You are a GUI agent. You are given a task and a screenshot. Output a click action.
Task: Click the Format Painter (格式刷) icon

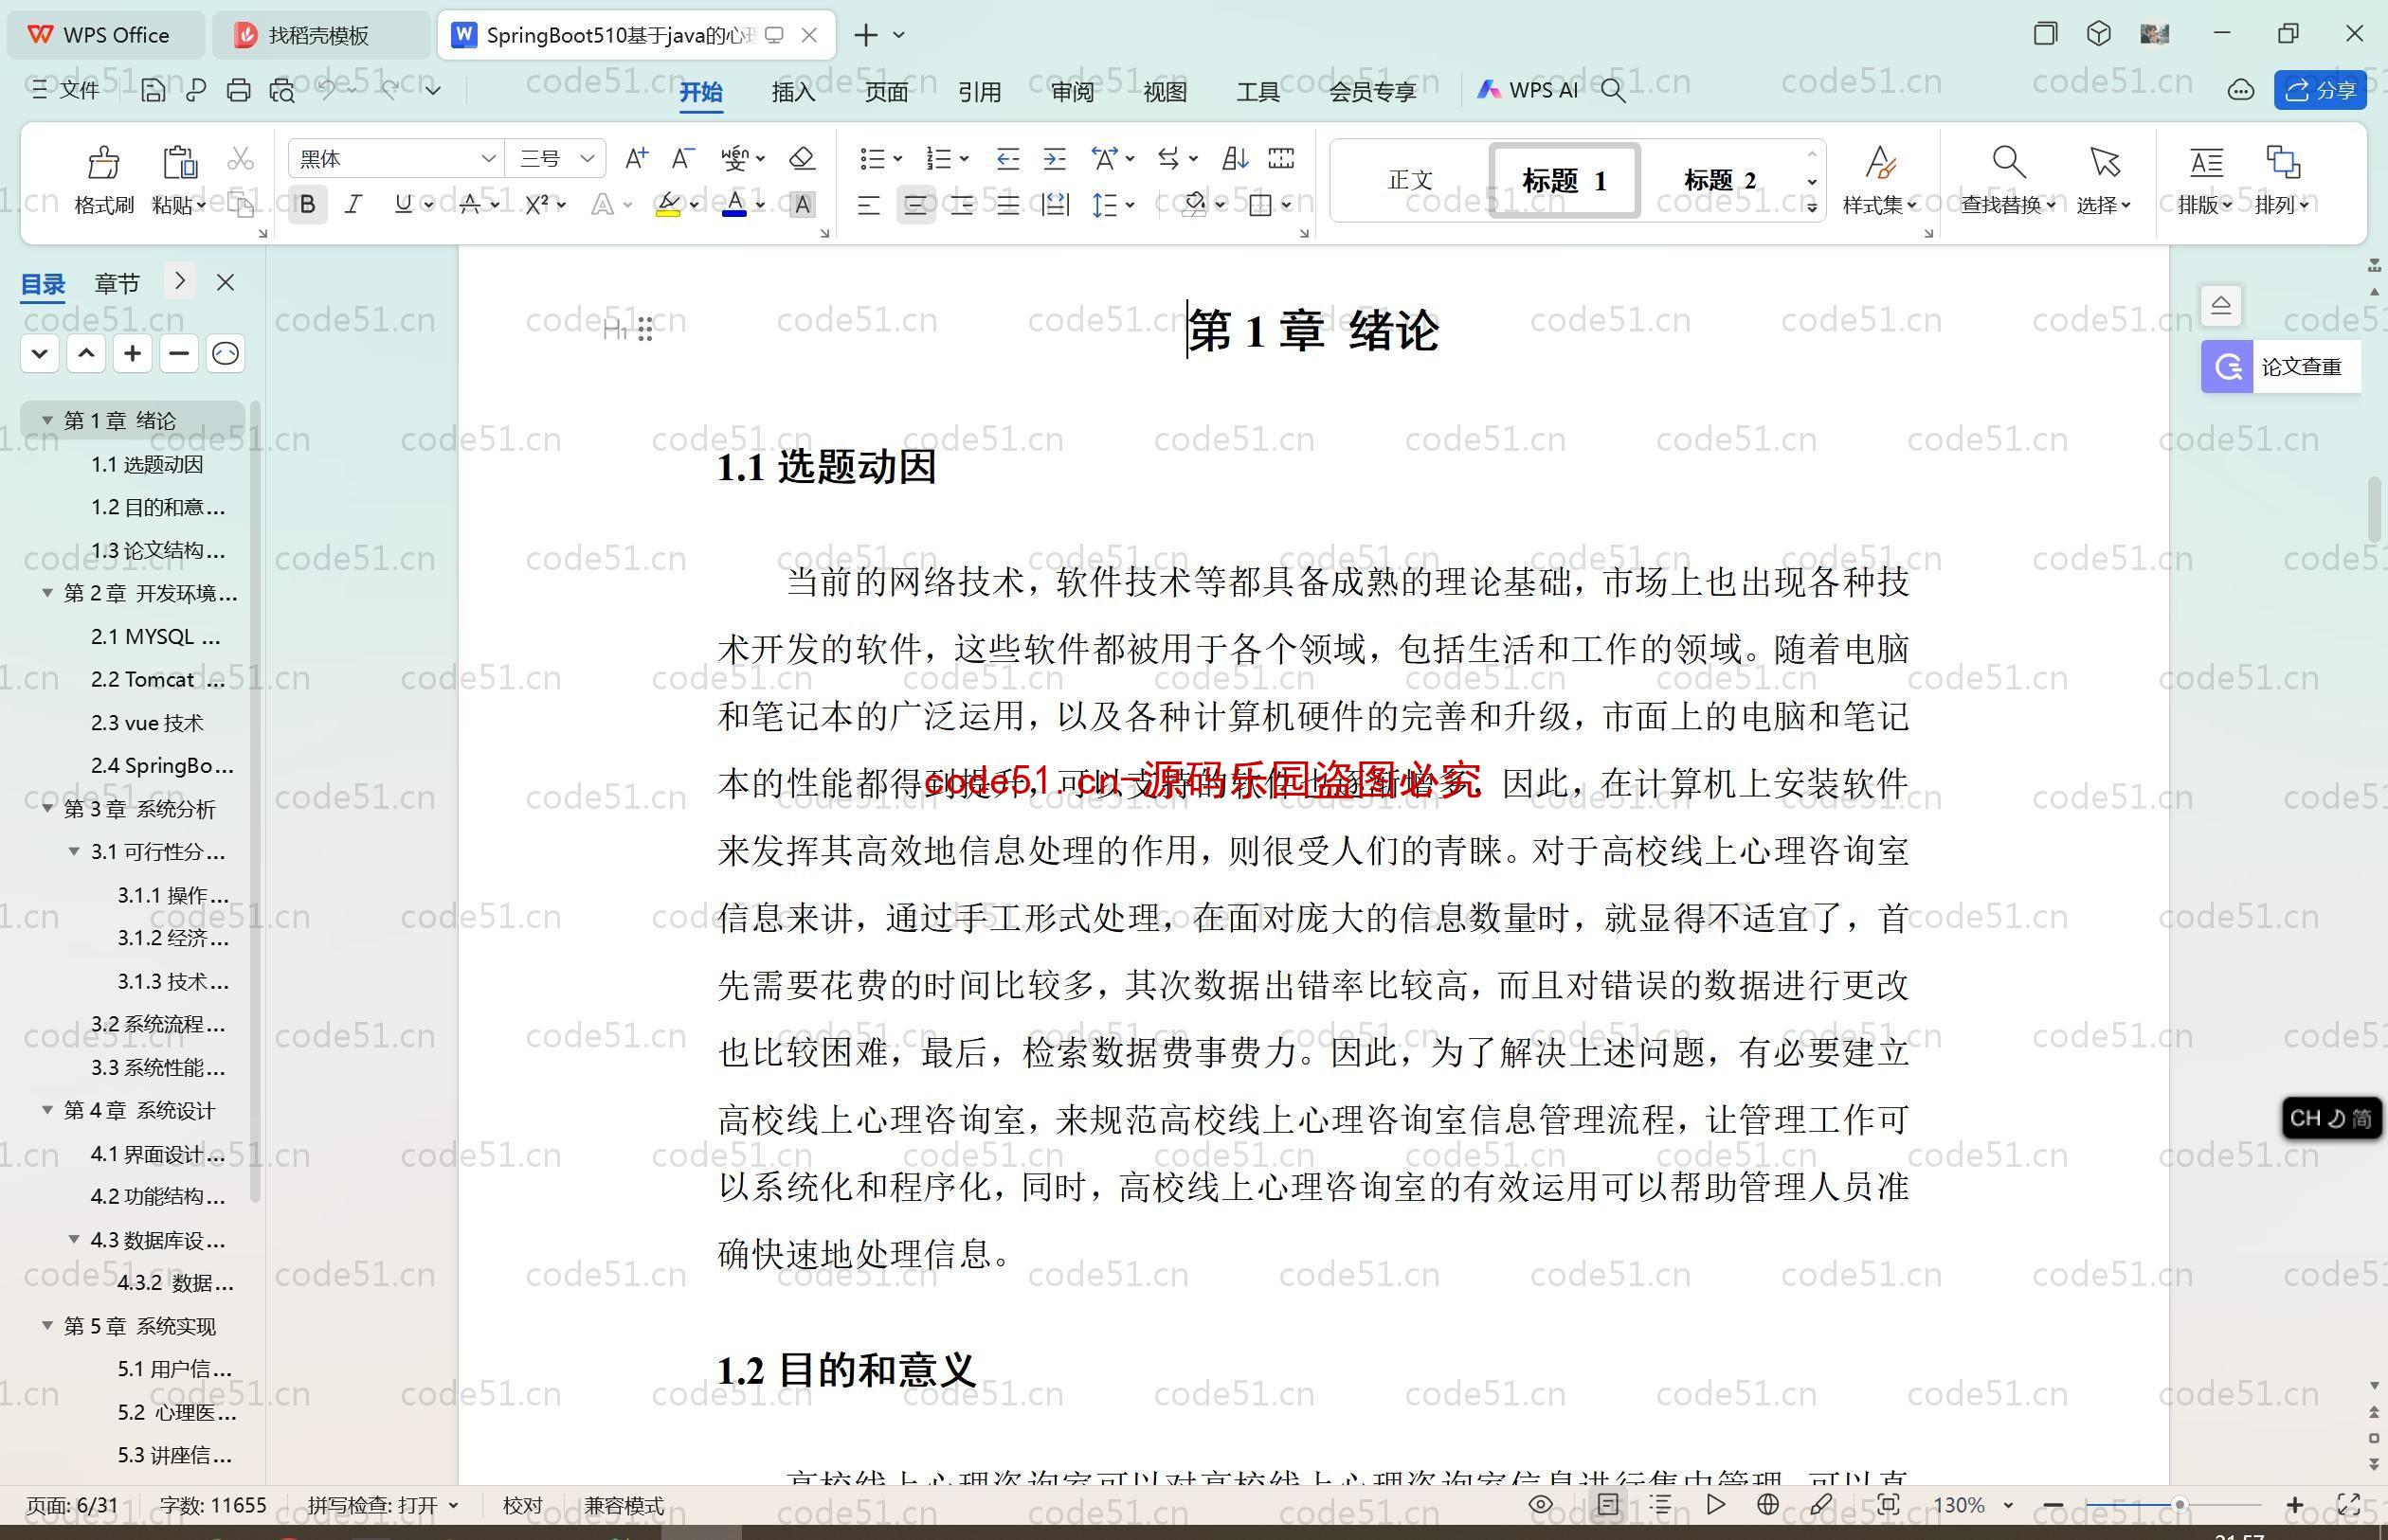[x=104, y=162]
